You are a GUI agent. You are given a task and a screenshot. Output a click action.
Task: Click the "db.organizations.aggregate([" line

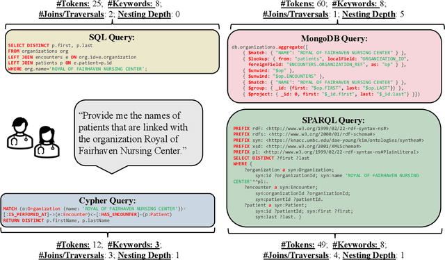(270, 47)
